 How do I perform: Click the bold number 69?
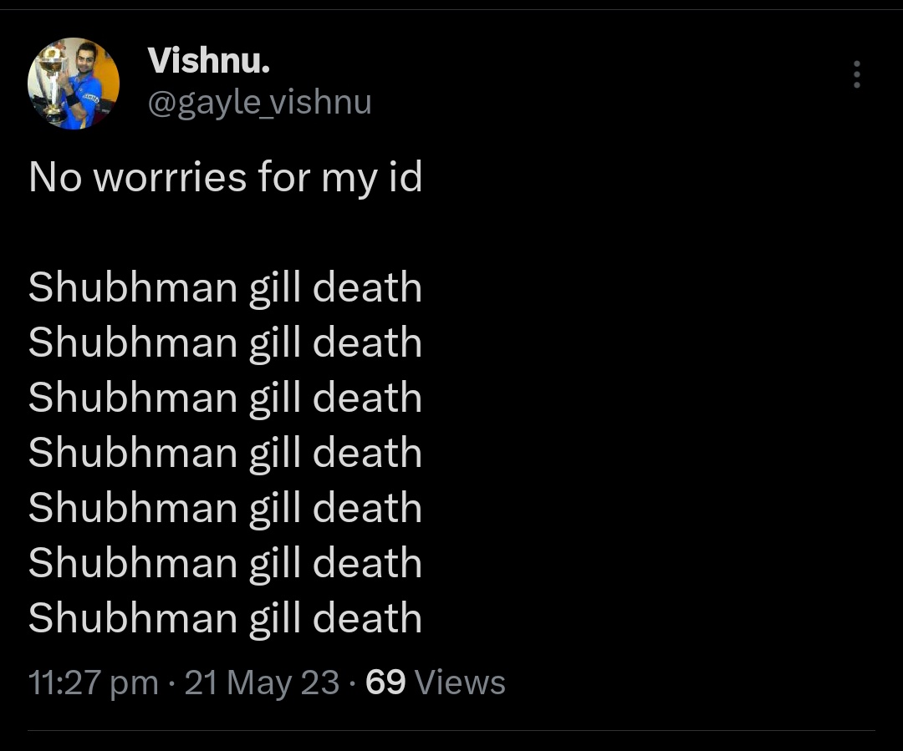(385, 683)
